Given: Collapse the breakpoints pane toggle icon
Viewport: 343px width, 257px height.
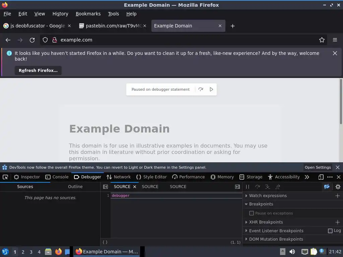Looking at the screenshot, I should 237,187.
